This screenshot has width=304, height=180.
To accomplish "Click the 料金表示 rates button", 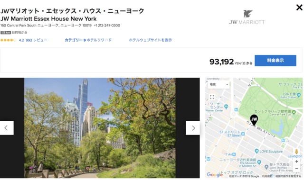I will [x=275, y=61].
